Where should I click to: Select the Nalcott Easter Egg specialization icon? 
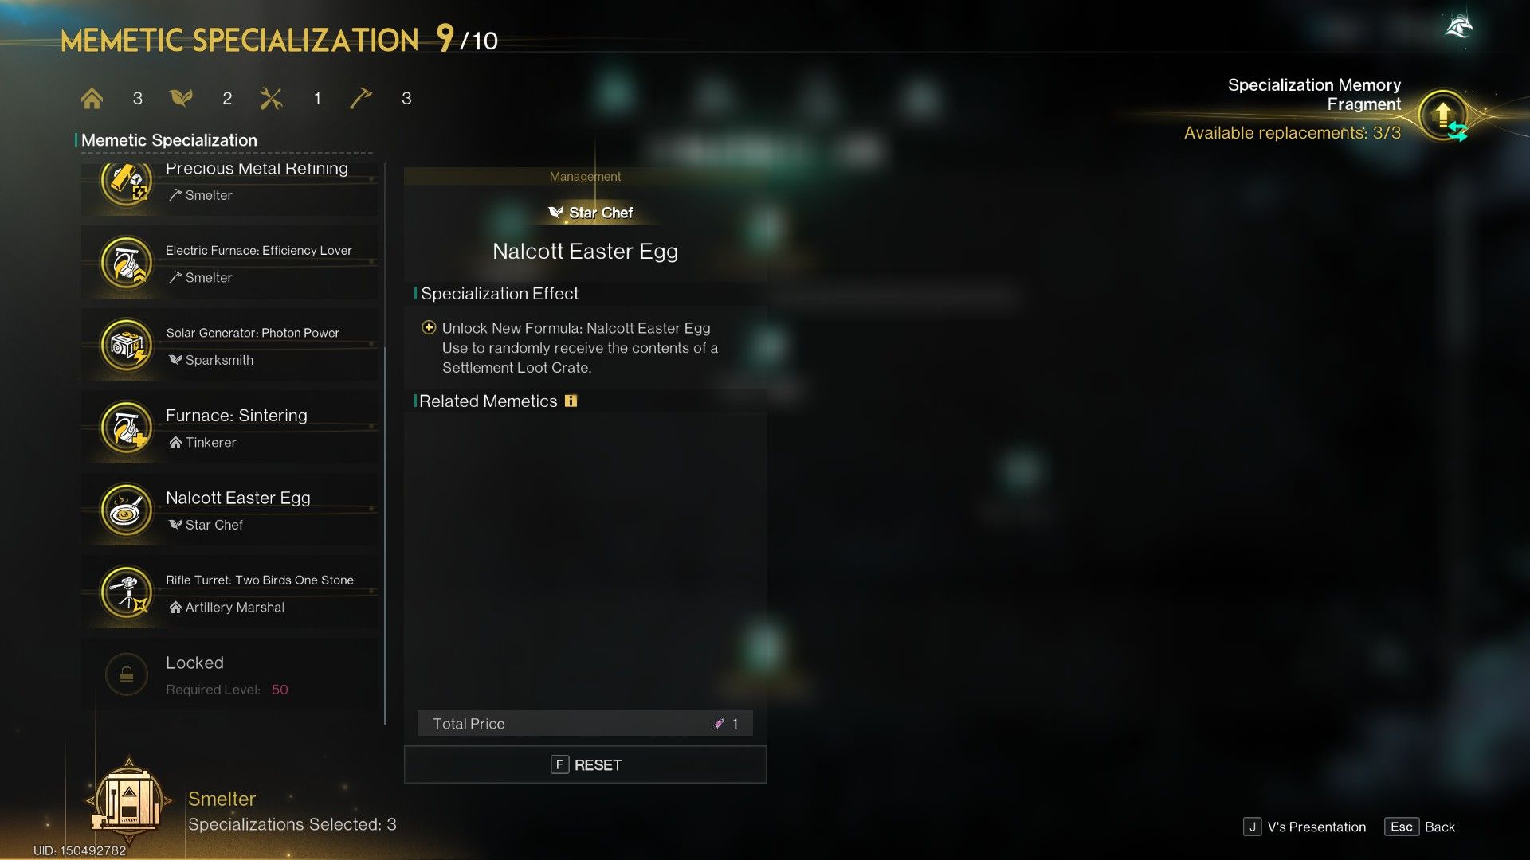pos(125,508)
